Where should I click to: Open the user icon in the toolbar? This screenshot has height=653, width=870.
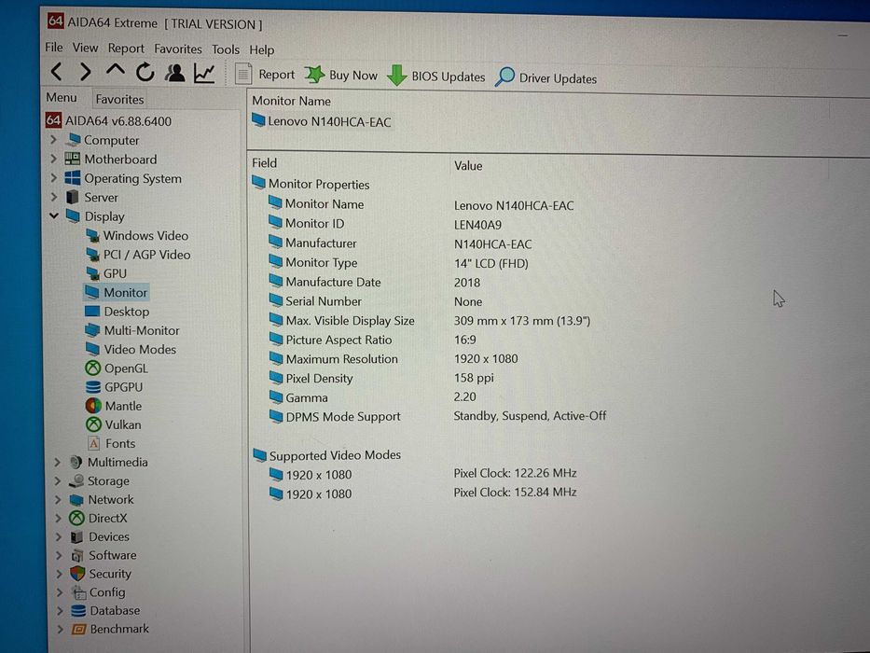click(174, 73)
